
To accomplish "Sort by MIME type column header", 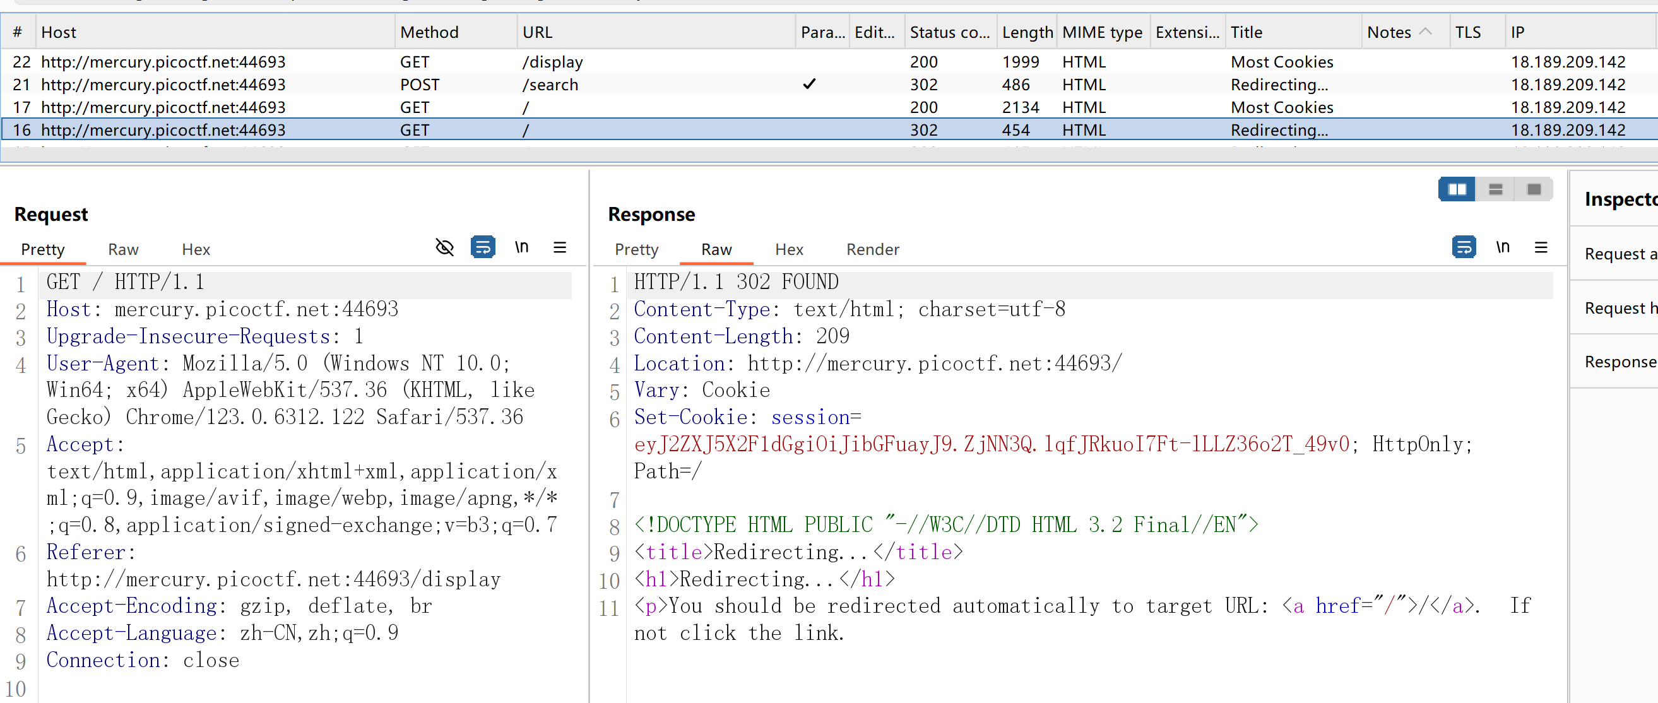I will [x=1102, y=32].
